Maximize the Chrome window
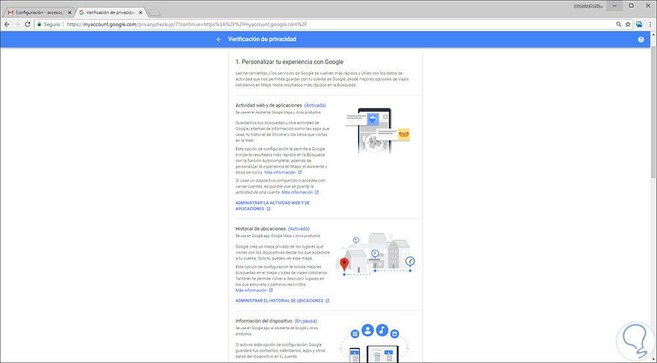 (x=631, y=6)
